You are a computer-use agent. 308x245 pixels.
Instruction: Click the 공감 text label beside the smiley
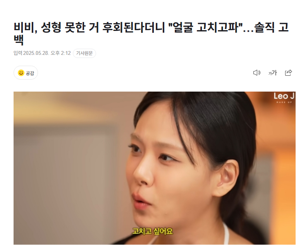[x=30, y=73]
